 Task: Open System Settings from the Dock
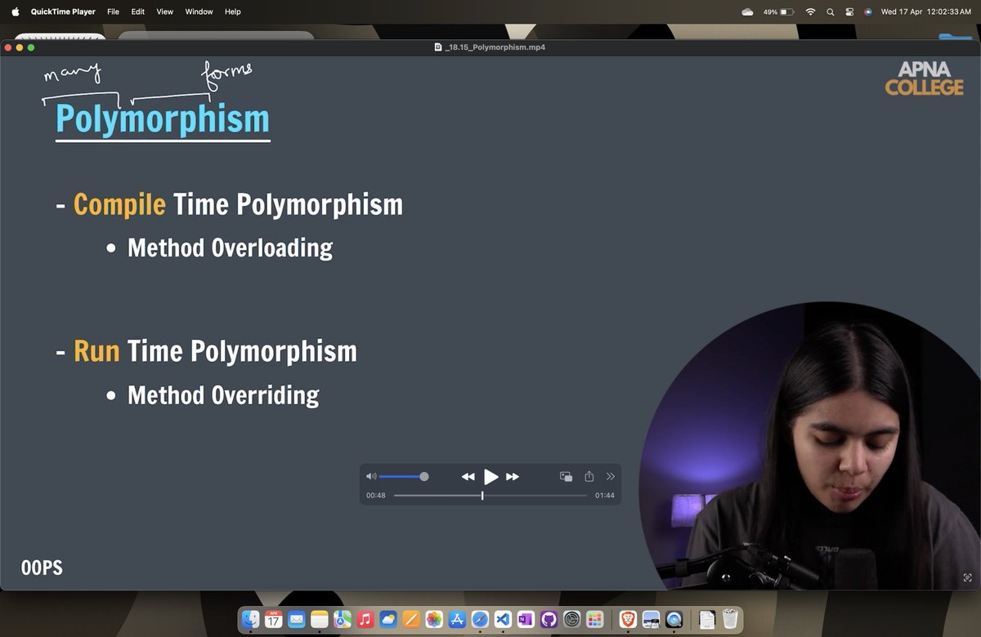click(572, 619)
